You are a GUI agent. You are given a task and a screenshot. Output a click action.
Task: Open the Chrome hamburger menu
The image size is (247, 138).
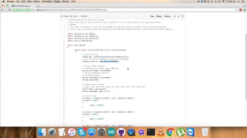[x=245, y=10]
